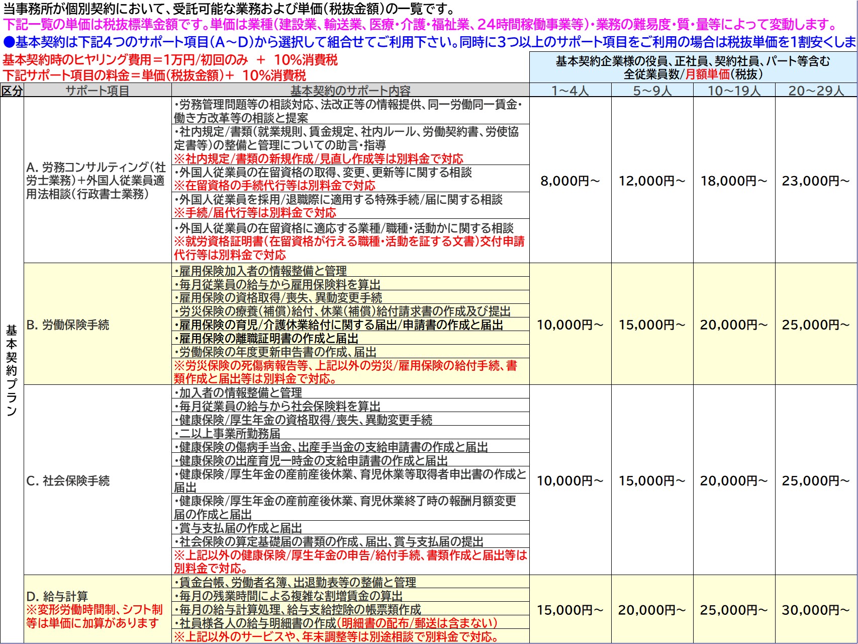
Task: Select the 23,000円～ price cell
Action: click(x=816, y=181)
